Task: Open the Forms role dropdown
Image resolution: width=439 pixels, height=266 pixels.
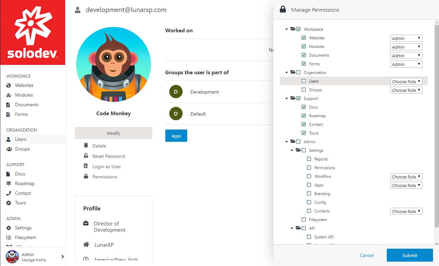Action: click(406, 64)
